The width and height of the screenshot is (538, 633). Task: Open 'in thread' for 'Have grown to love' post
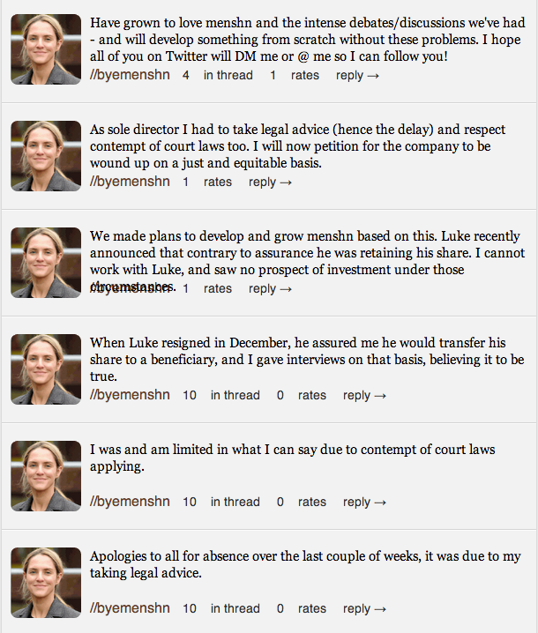tap(228, 76)
